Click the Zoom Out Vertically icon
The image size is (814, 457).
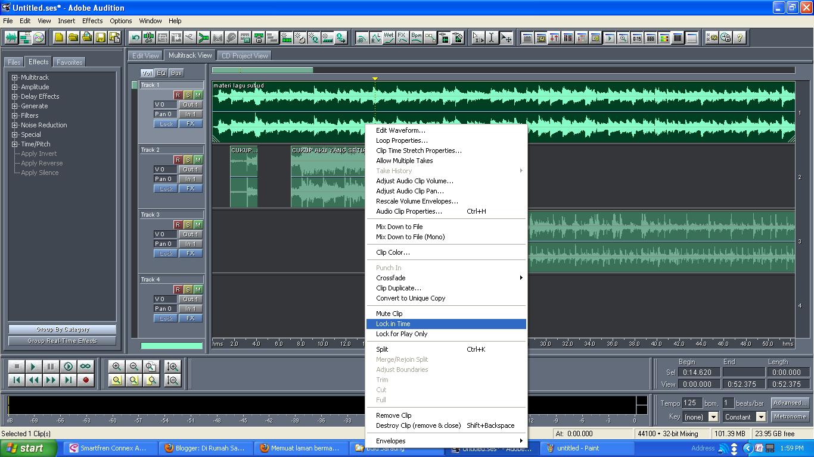pyautogui.click(x=173, y=380)
